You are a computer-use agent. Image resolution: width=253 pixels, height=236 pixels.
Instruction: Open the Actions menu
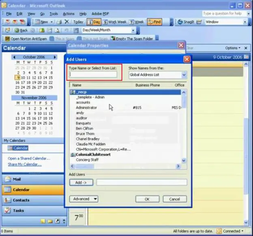pos(69,14)
